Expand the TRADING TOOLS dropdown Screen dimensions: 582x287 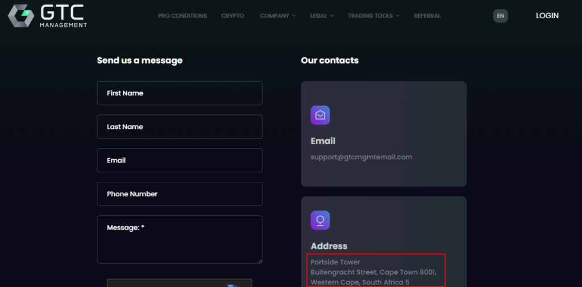point(373,16)
